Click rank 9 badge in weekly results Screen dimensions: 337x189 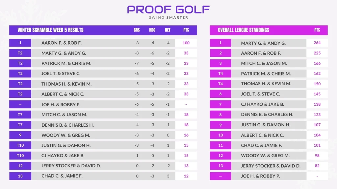[x=20, y=135]
